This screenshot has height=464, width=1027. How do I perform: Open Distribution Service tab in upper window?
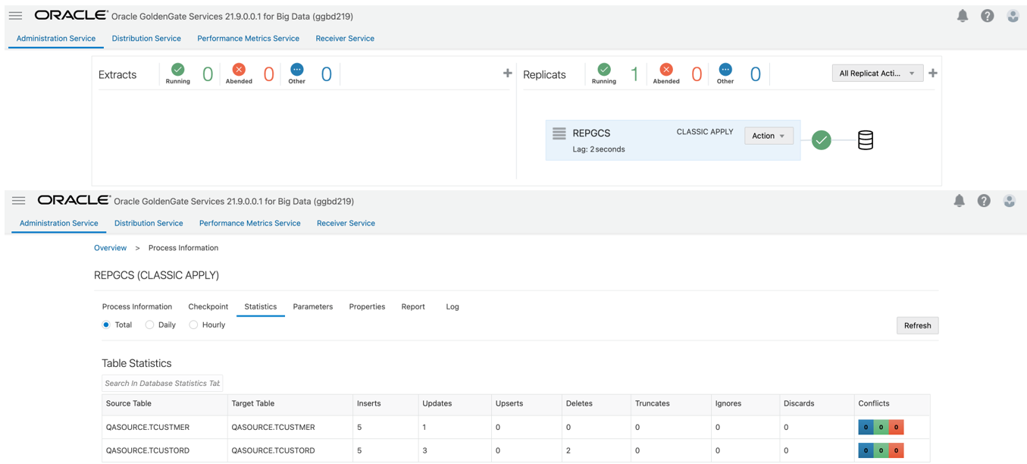coord(146,38)
